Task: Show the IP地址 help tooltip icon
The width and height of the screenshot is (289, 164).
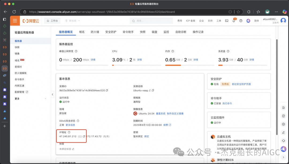Action: (x=69, y=132)
